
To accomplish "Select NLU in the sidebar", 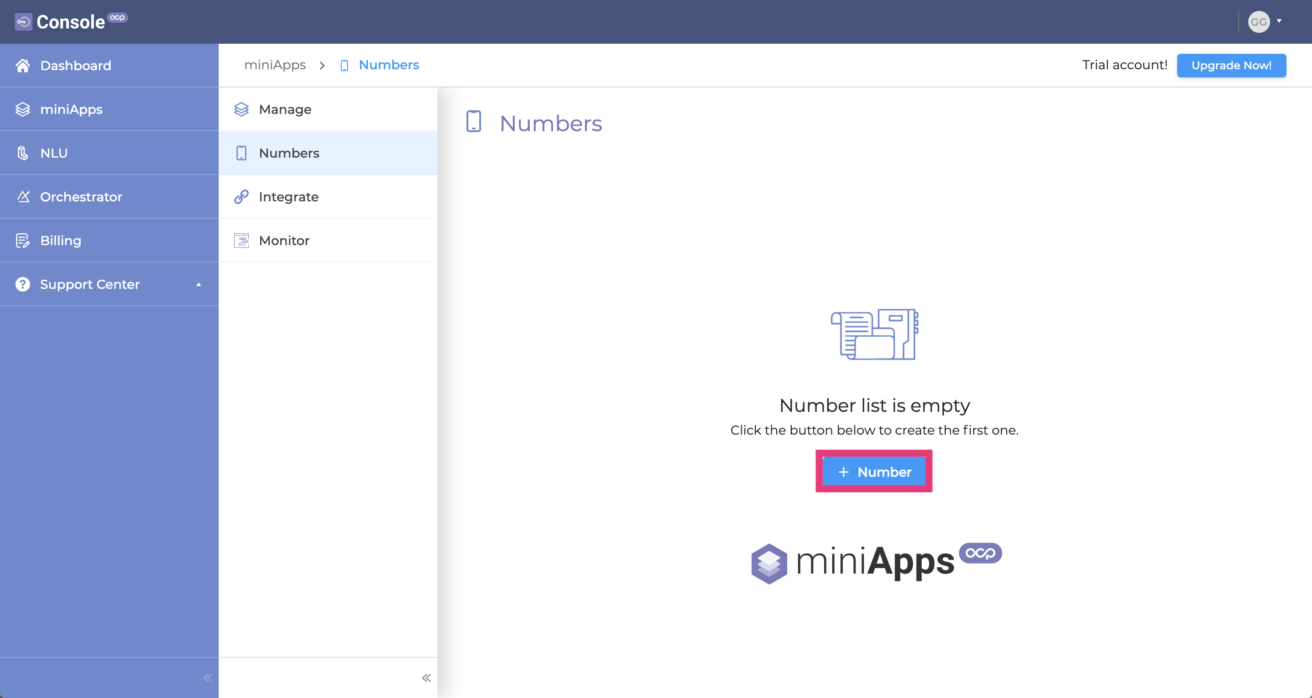I will [109, 154].
